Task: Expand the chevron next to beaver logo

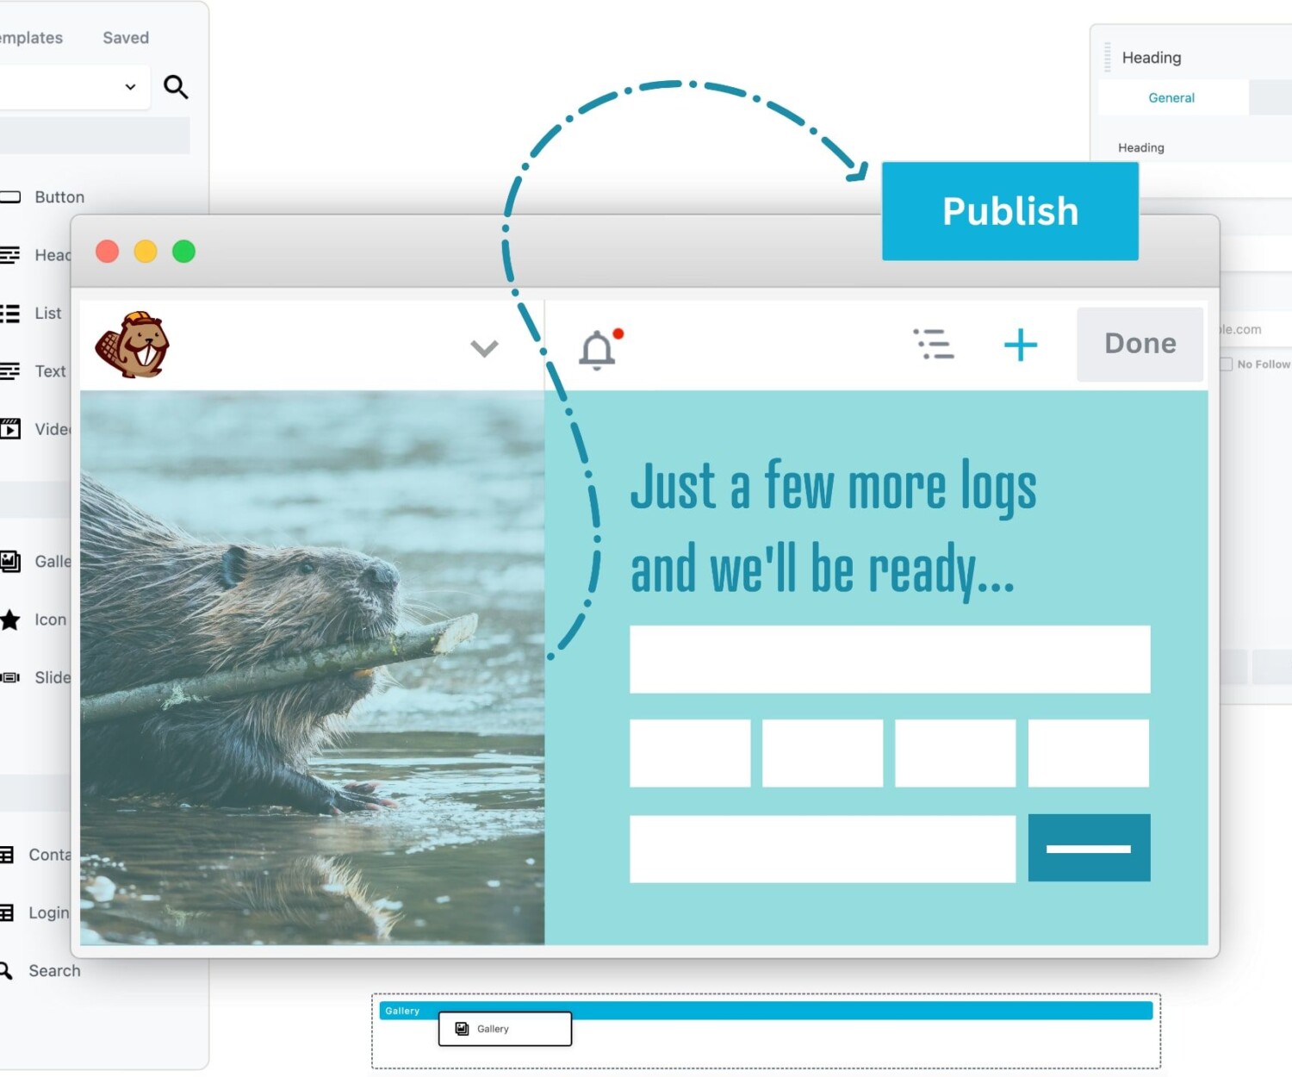Action: click(x=484, y=348)
